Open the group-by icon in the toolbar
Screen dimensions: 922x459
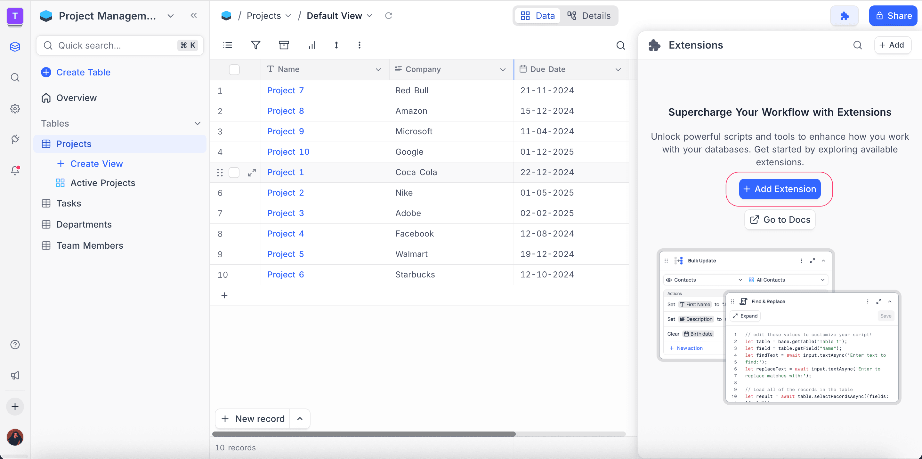pyautogui.click(x=284, y=45)
